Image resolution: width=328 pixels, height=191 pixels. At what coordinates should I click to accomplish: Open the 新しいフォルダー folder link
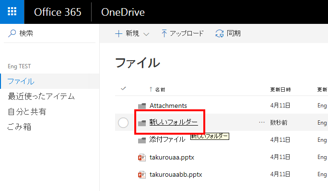[174, 122]
